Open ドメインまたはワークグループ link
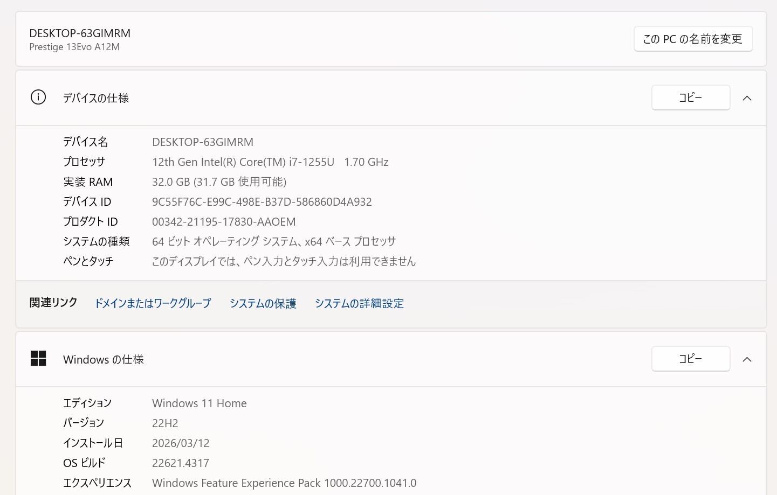Viewport: 777px width, 495px height. coord(153,303)
